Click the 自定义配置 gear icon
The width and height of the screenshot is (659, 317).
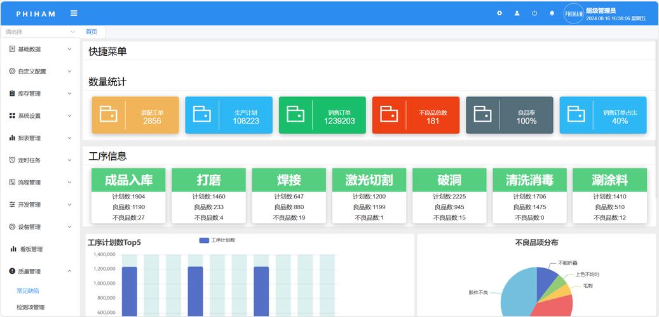click(12, 71)
